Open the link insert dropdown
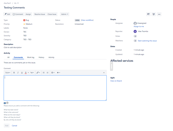 tap(38, 73)
